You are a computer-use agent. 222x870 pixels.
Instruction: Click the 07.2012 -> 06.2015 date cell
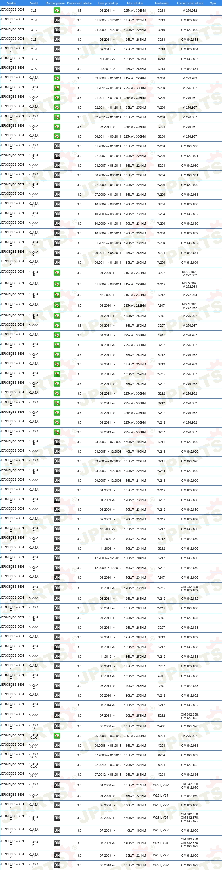(x=108, y=774)
